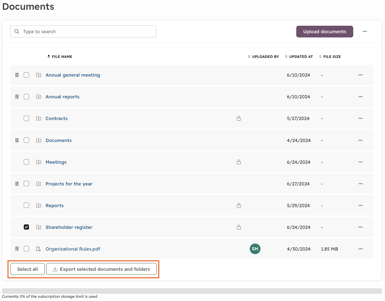Select the Documents folder checkbox
Image resolution: width=385 pixels, height=301 pixels.
tap(26, 140)
